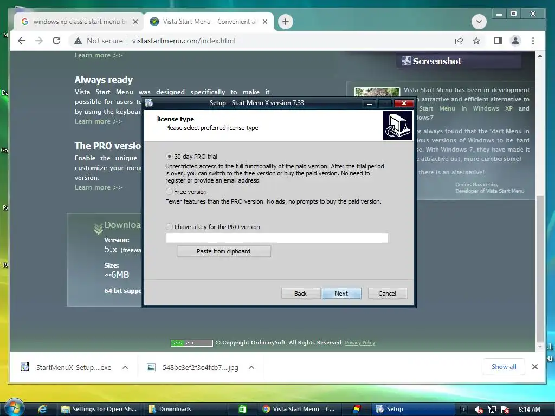This screenshot has width=555, height=416.
Task: Click the RSS 2.0 badge
Action: pos(191,343)
